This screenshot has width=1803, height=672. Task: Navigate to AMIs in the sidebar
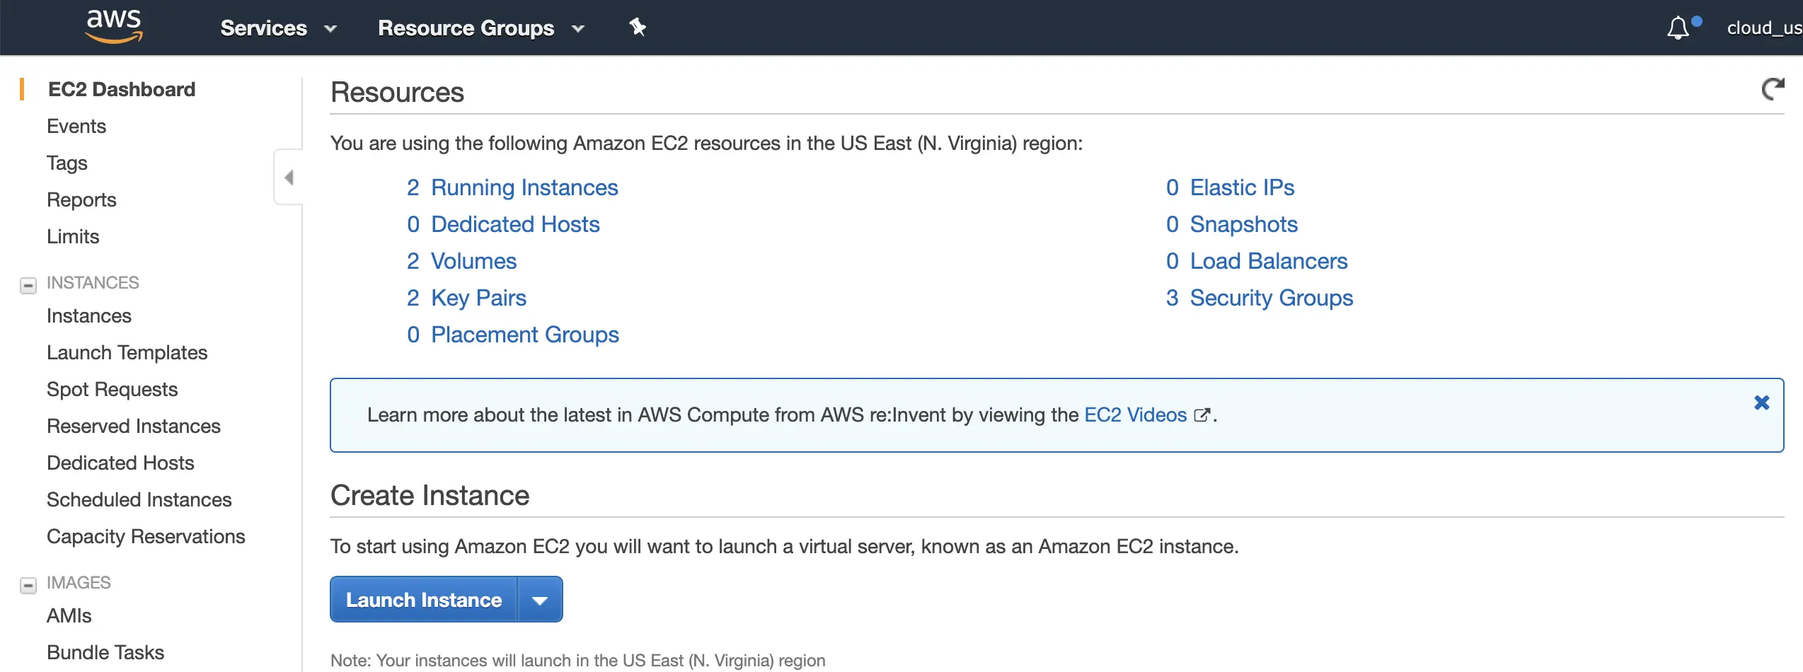click(69, 615)
